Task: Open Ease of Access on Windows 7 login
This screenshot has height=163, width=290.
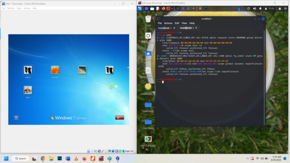Action: coord(16,117)
